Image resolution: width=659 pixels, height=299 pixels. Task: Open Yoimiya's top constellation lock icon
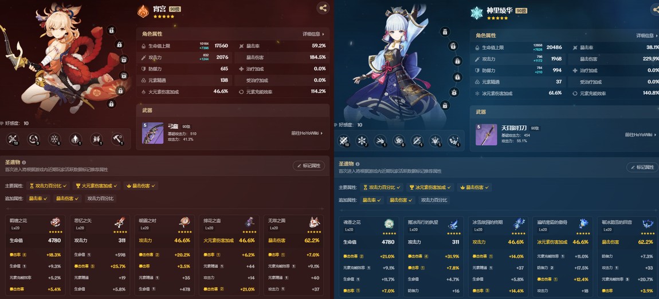tap(111, 30)
